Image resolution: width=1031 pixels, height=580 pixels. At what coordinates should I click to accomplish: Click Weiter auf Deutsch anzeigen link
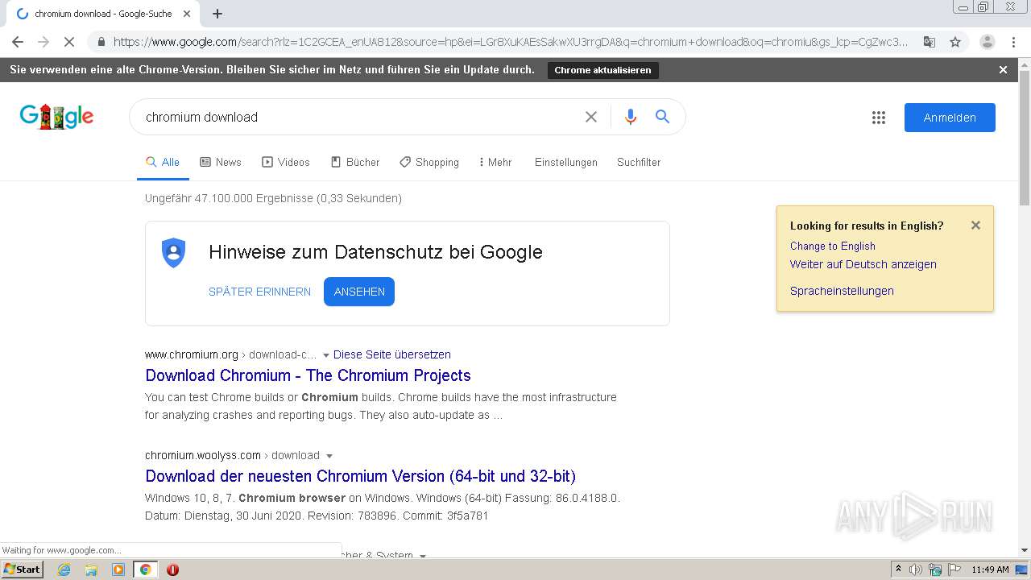click(x=863, y=264)
